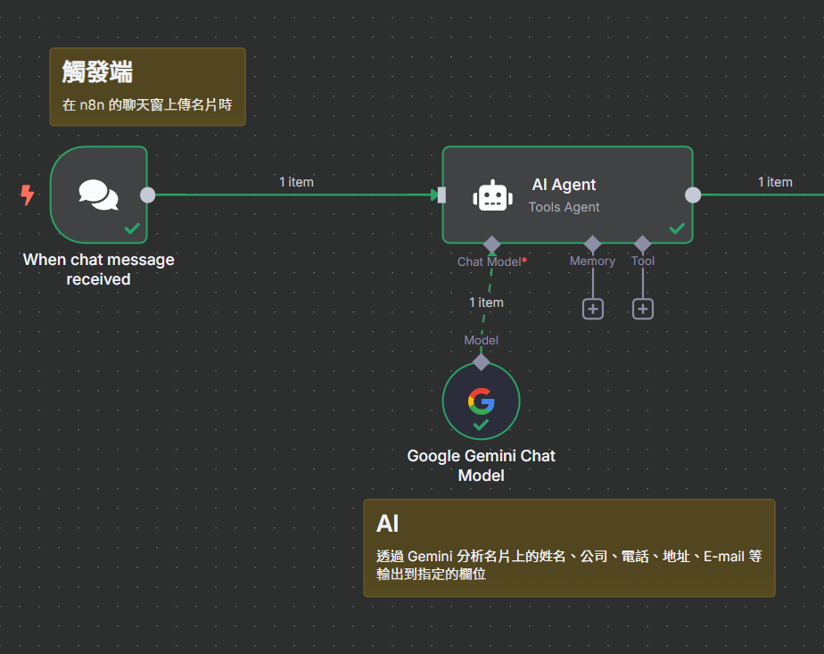Add a Tool sub-node with plus button
Screen dimensions: 824x654
tap(643, 309)
